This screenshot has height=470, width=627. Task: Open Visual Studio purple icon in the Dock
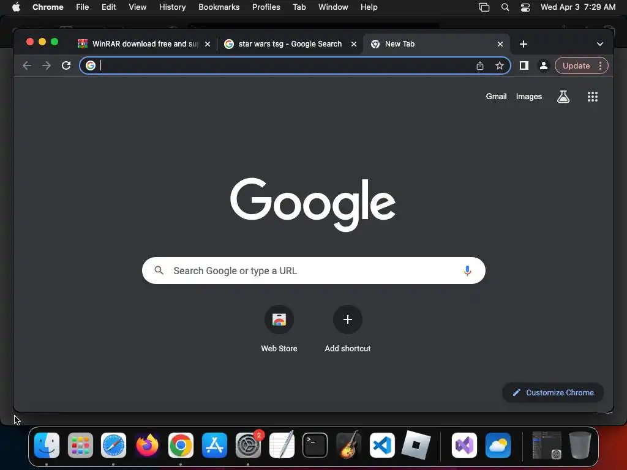point(464,446)
